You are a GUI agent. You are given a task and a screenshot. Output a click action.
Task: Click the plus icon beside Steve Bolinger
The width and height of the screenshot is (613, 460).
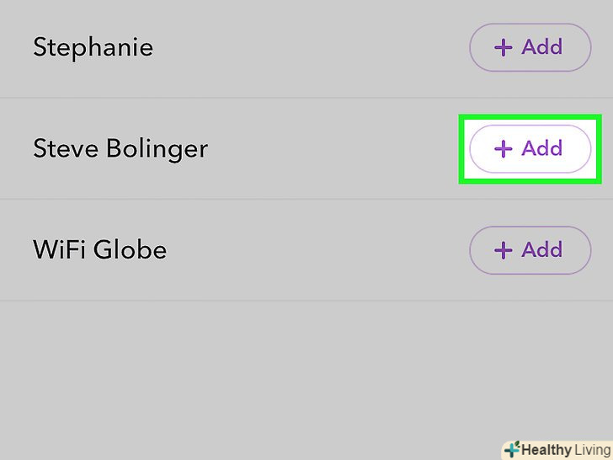click(503, 149)
